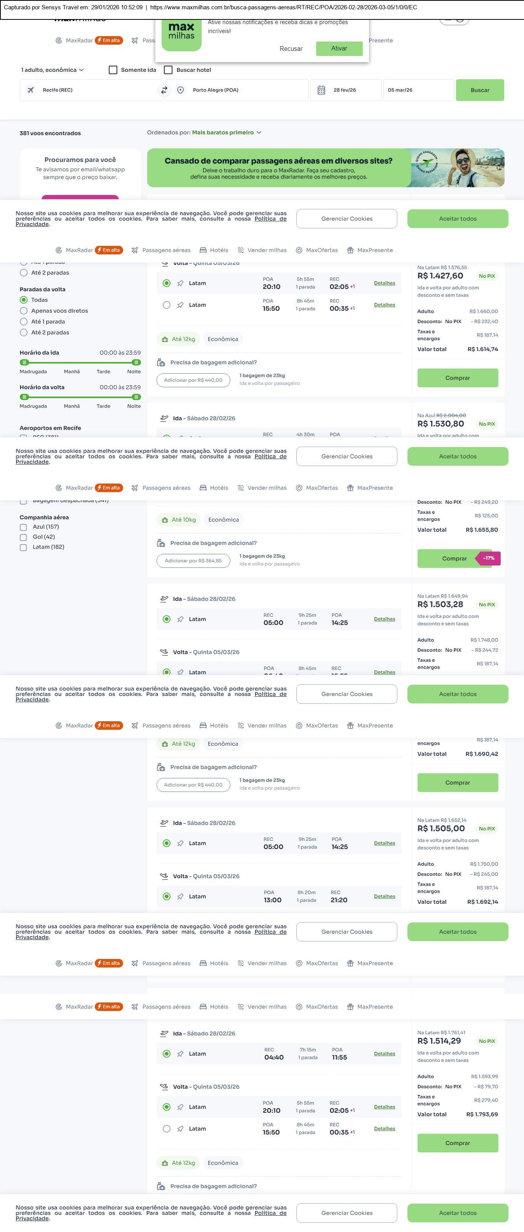Open the 05 mar/26 return date picker
Screen dimensions: 524x1232
point(418,90)
